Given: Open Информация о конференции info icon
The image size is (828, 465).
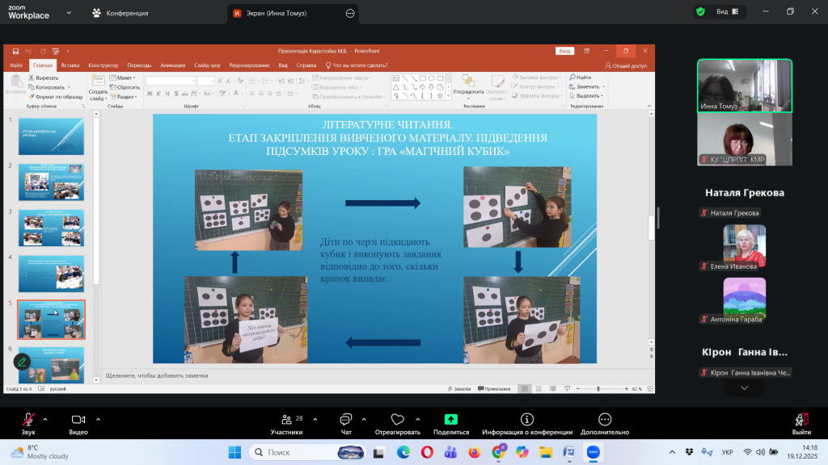Looking at the screenshot, I should (x=527, y=420).
